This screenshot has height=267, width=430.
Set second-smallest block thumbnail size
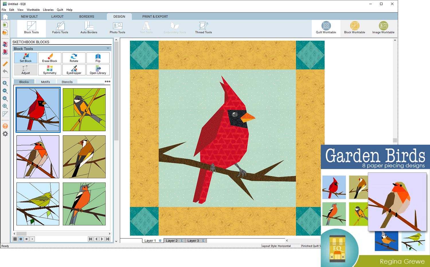point(27,239)
